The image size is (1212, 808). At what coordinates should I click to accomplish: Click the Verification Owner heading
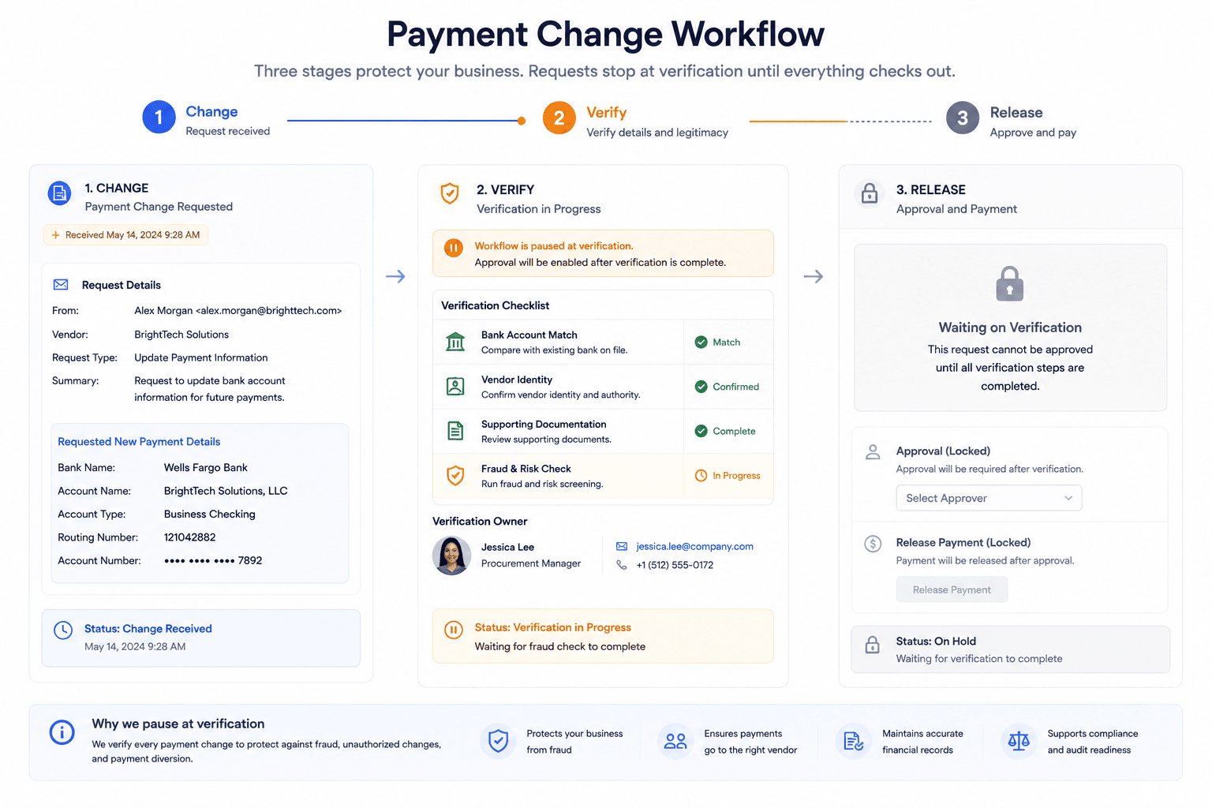pyautogui.click(x=480, y=522)
